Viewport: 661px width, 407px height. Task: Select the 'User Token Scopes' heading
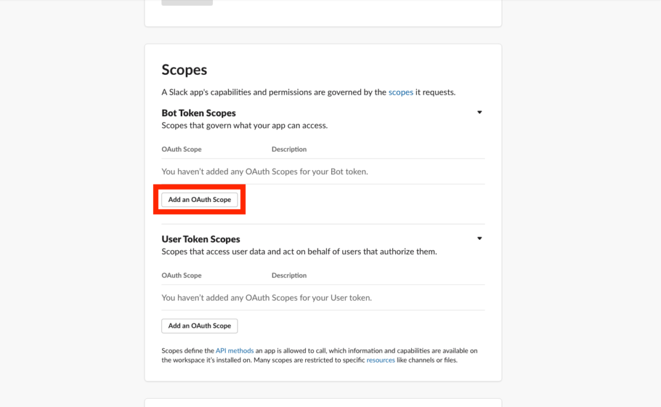(x=201, y=239)
